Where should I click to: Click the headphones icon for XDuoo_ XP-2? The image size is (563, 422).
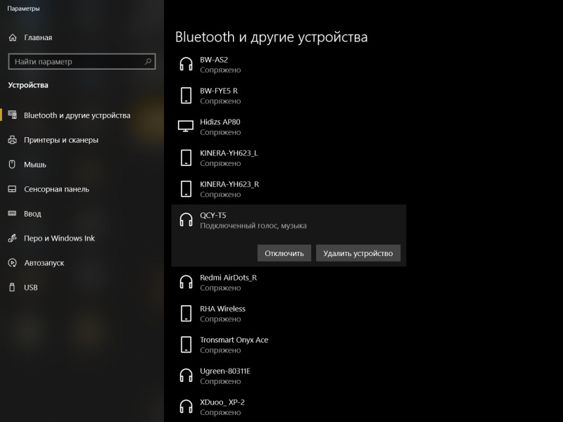point(186,407)
